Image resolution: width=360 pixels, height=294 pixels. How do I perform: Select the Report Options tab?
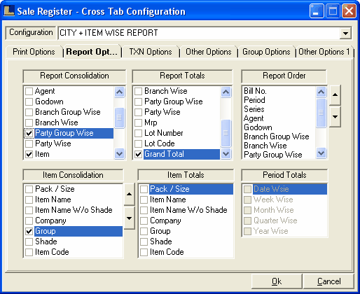pos(92,52)
